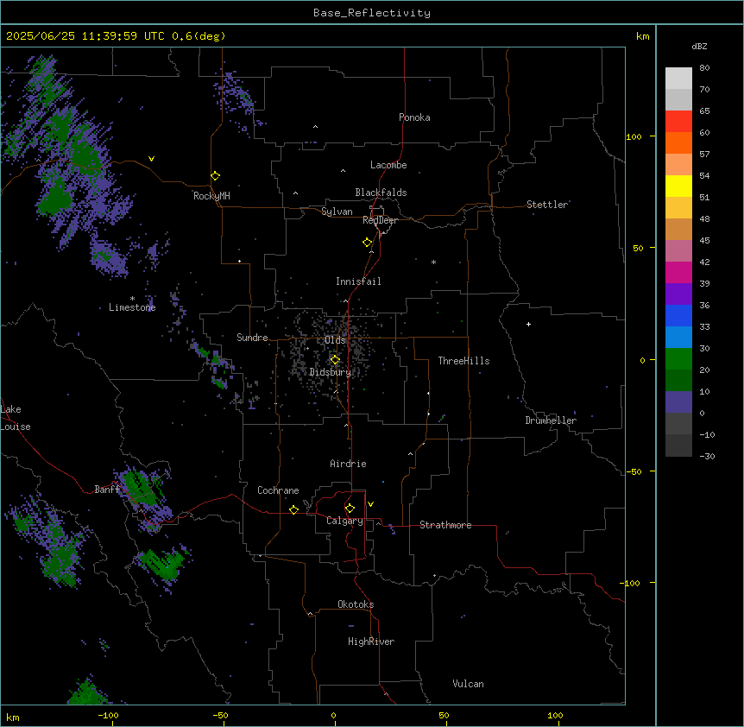Click the magenta 39-42 dBZ legend swatch
The width and height of the screenshot is (744, 727).
tap(678, 272)
